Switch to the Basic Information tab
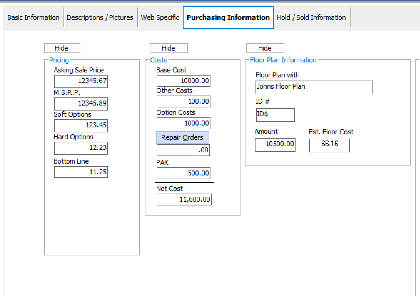Image resolution: width=420 pixels, height=296 pixels. [33, 17]
